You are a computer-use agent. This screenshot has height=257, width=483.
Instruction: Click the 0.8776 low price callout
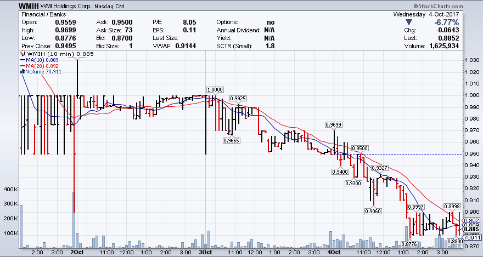[409, 244]
